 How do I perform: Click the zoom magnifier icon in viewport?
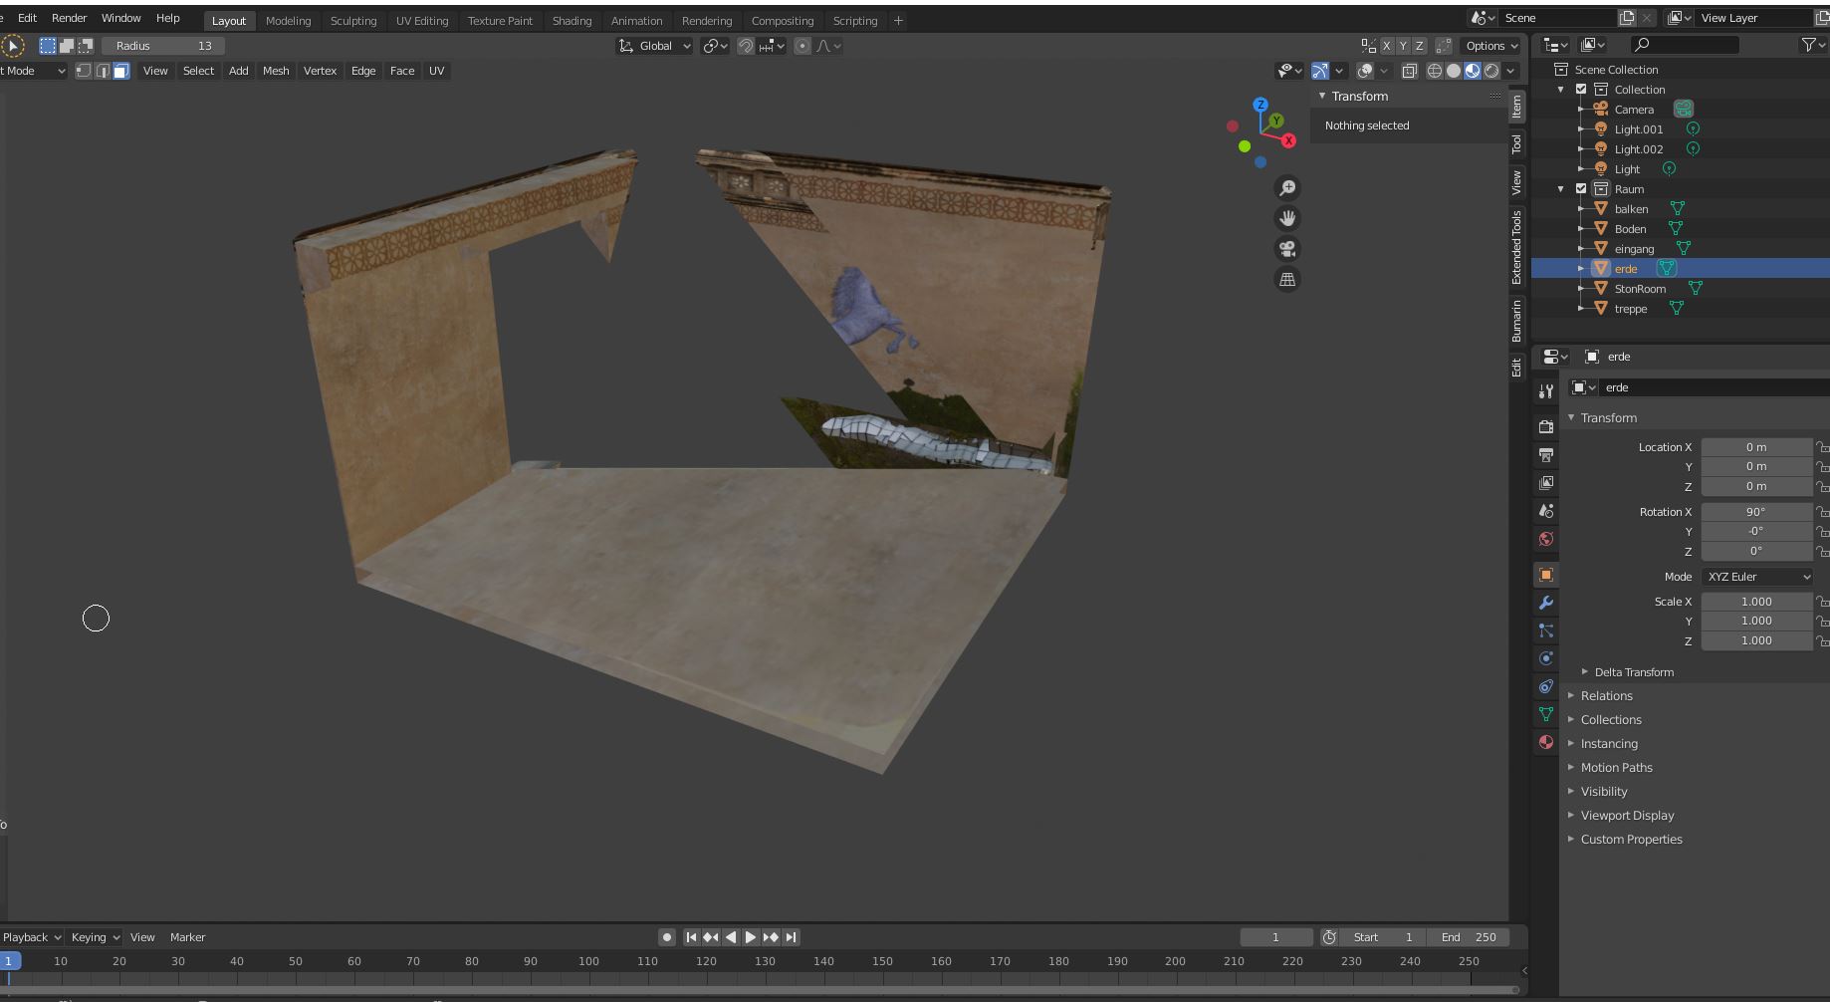point(1287,188)
